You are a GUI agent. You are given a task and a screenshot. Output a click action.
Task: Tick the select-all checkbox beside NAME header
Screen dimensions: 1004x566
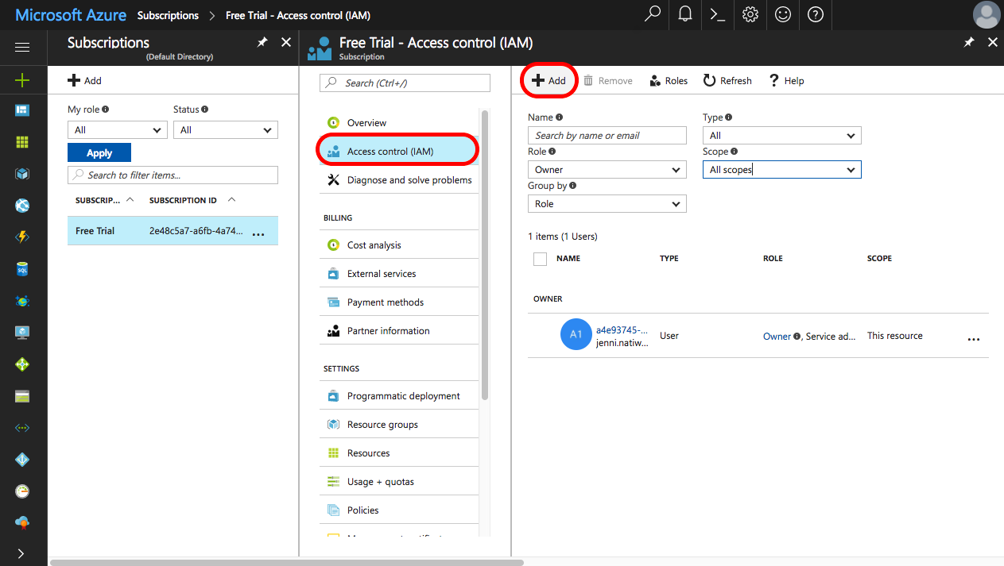click(541, 259)
